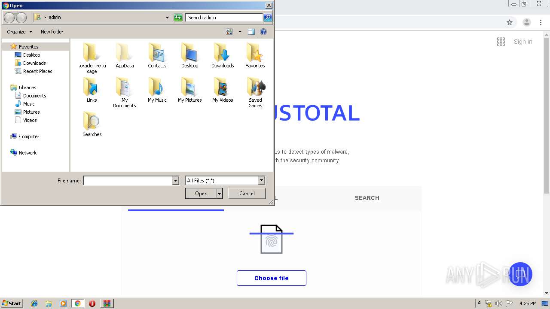Open the All Files type dropdown
The height and width of the screenshot is (309, 550).
coord(261,181)
